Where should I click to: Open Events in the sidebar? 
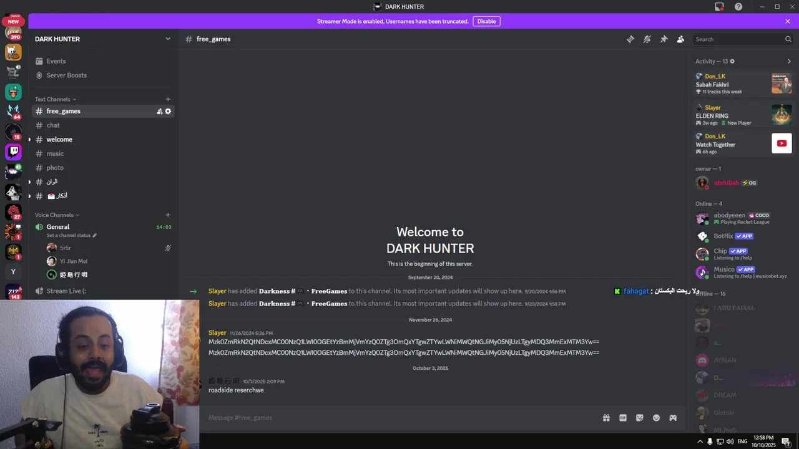point(103,61)
